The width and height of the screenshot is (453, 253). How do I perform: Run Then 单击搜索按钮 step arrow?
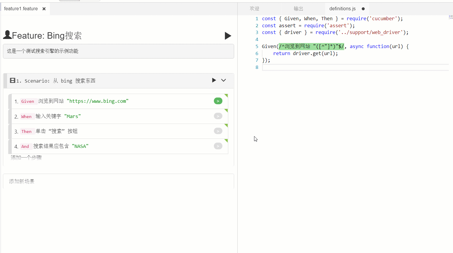pyautogui.click(x=218, y=131)
